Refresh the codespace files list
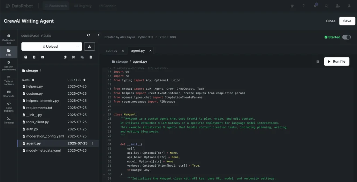The width and height of the screenshot is (357, 182). [88, 35]
